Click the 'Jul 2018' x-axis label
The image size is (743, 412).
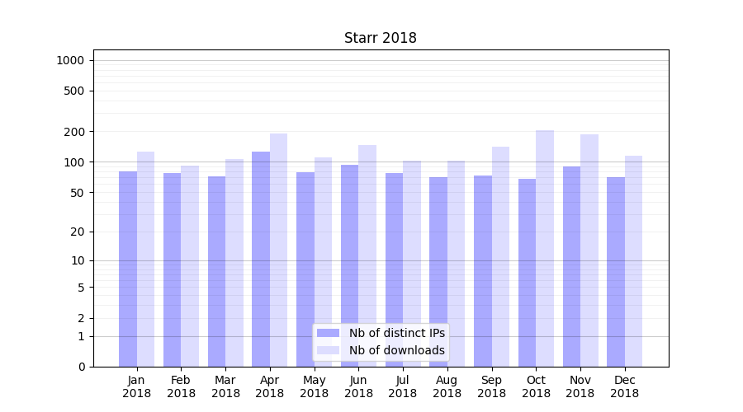coord(403,386)
